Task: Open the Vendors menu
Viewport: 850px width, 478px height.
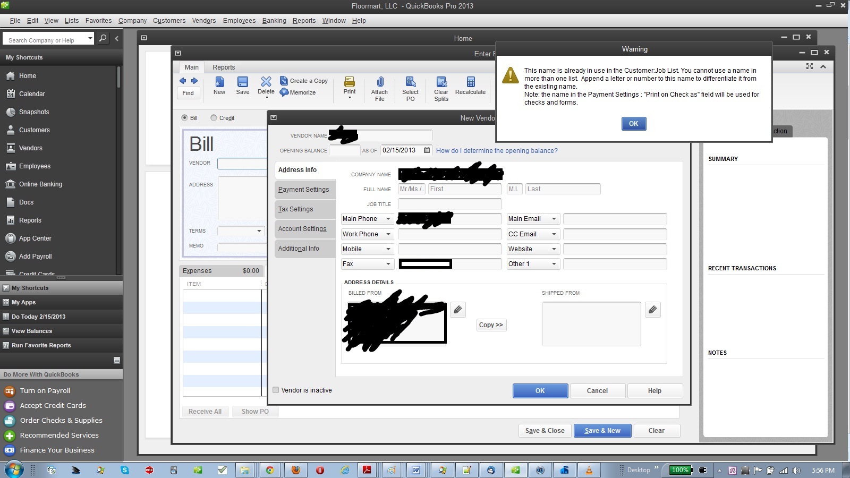Action: click(x=204, y=21)
